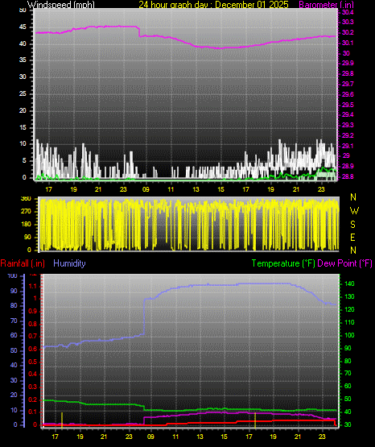Click the '1.1' rainfall axis value

click(33, 286)
